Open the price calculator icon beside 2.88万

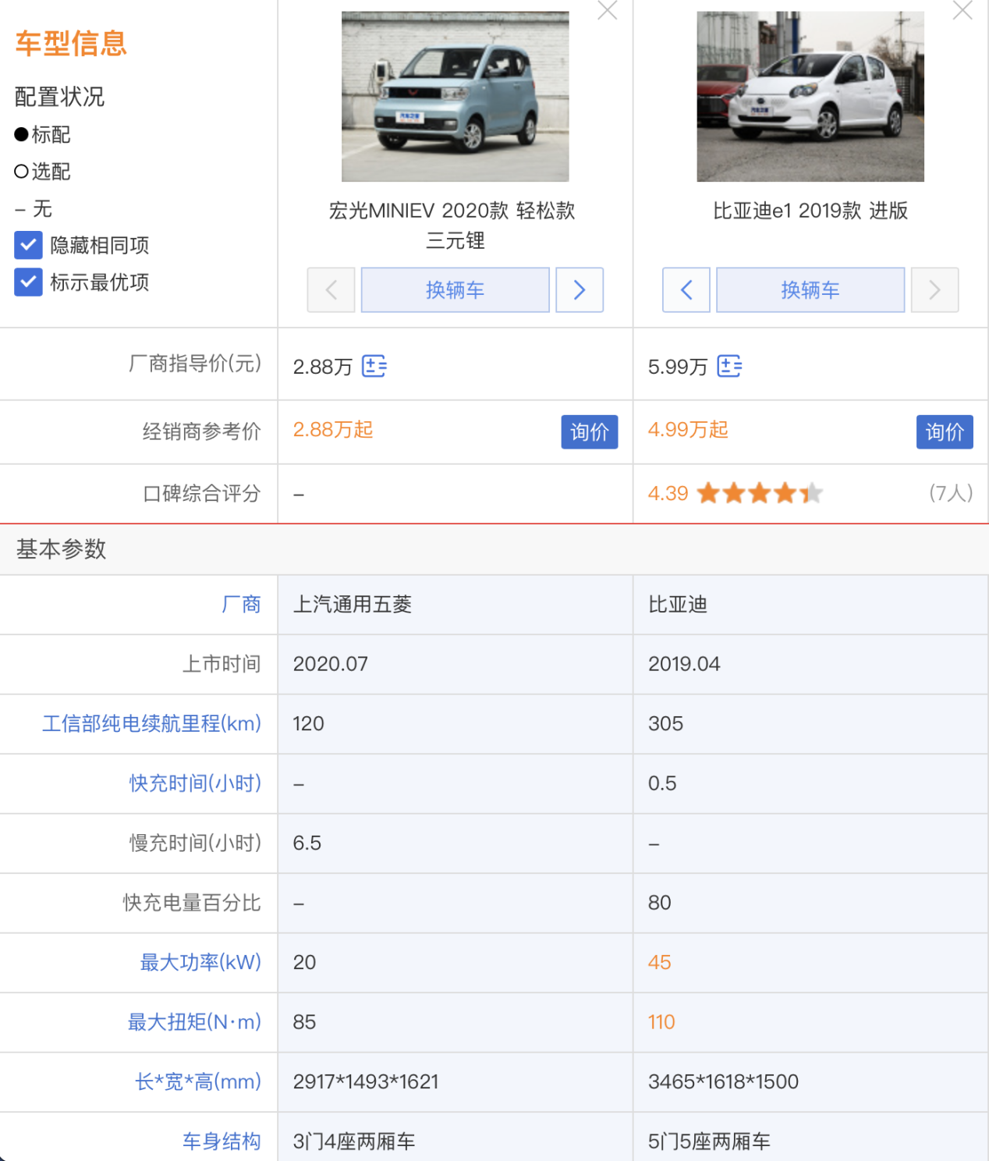[374, 366]
